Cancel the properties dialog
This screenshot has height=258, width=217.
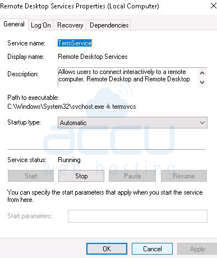(x=153, y=249)
